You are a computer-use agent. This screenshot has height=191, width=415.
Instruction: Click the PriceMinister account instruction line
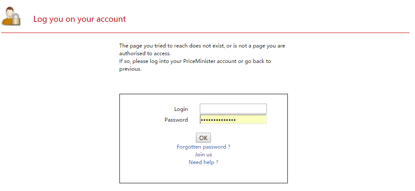point(195,61)
